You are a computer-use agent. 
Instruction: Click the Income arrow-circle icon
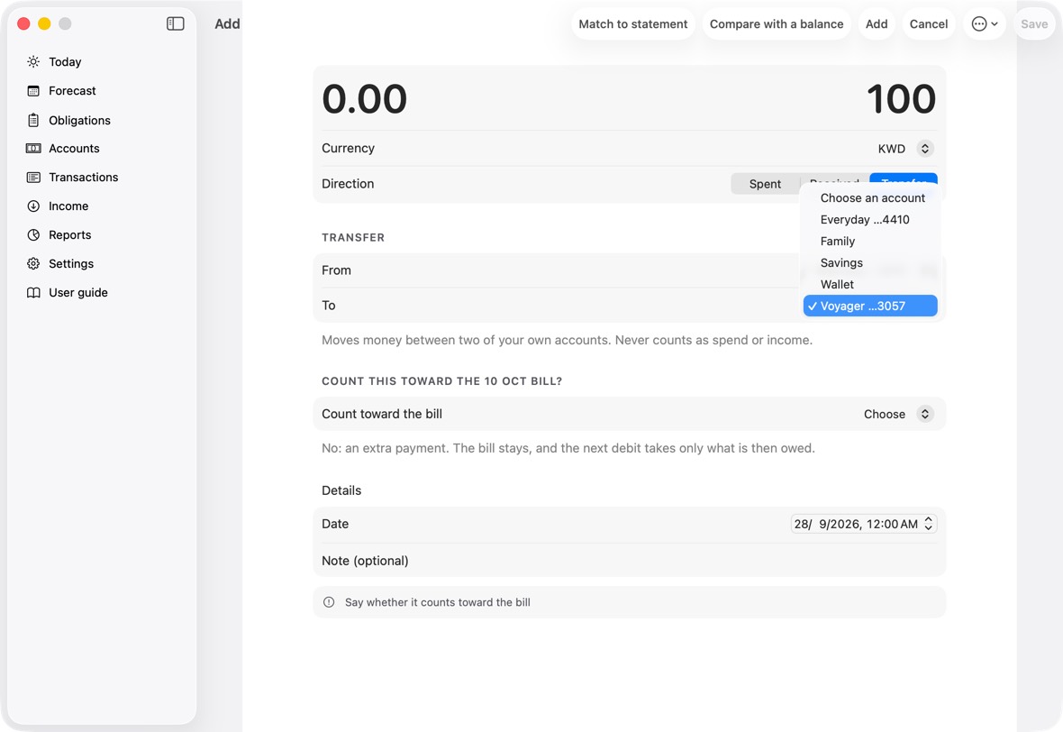click(x=33, y=206)
